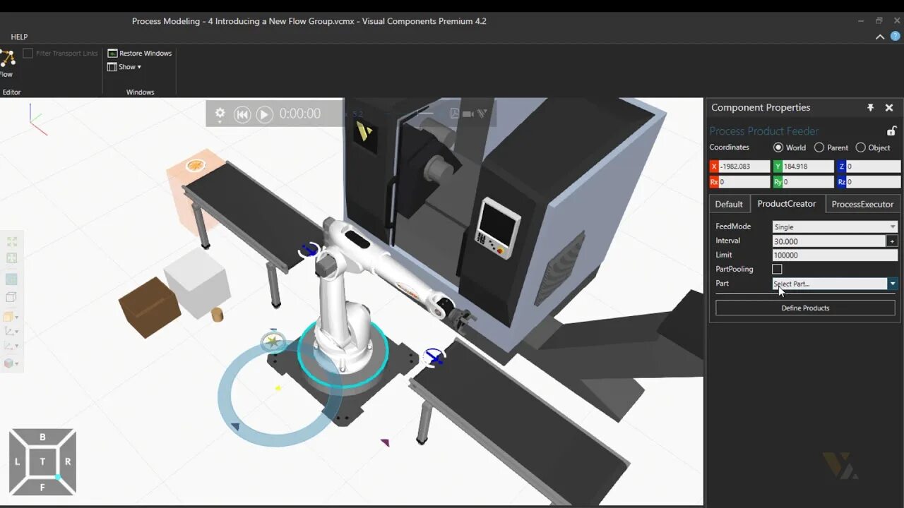Click the Rz rotation field
Screen dimensions: 904x508
(x=873, y=182)
